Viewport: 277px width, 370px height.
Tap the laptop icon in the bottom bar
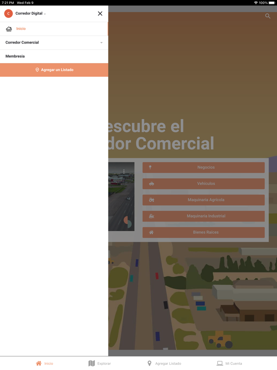[x=220, y=363]
